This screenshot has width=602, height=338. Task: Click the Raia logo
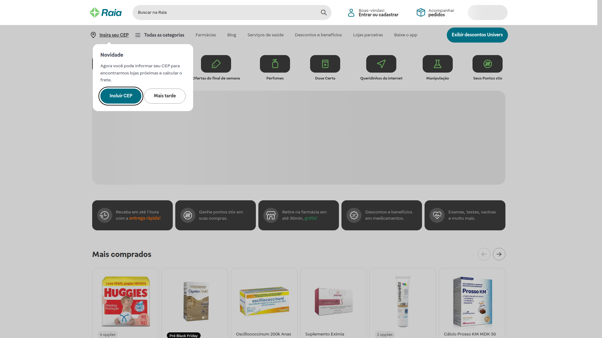pyautogui.click(x=105, y=13)
